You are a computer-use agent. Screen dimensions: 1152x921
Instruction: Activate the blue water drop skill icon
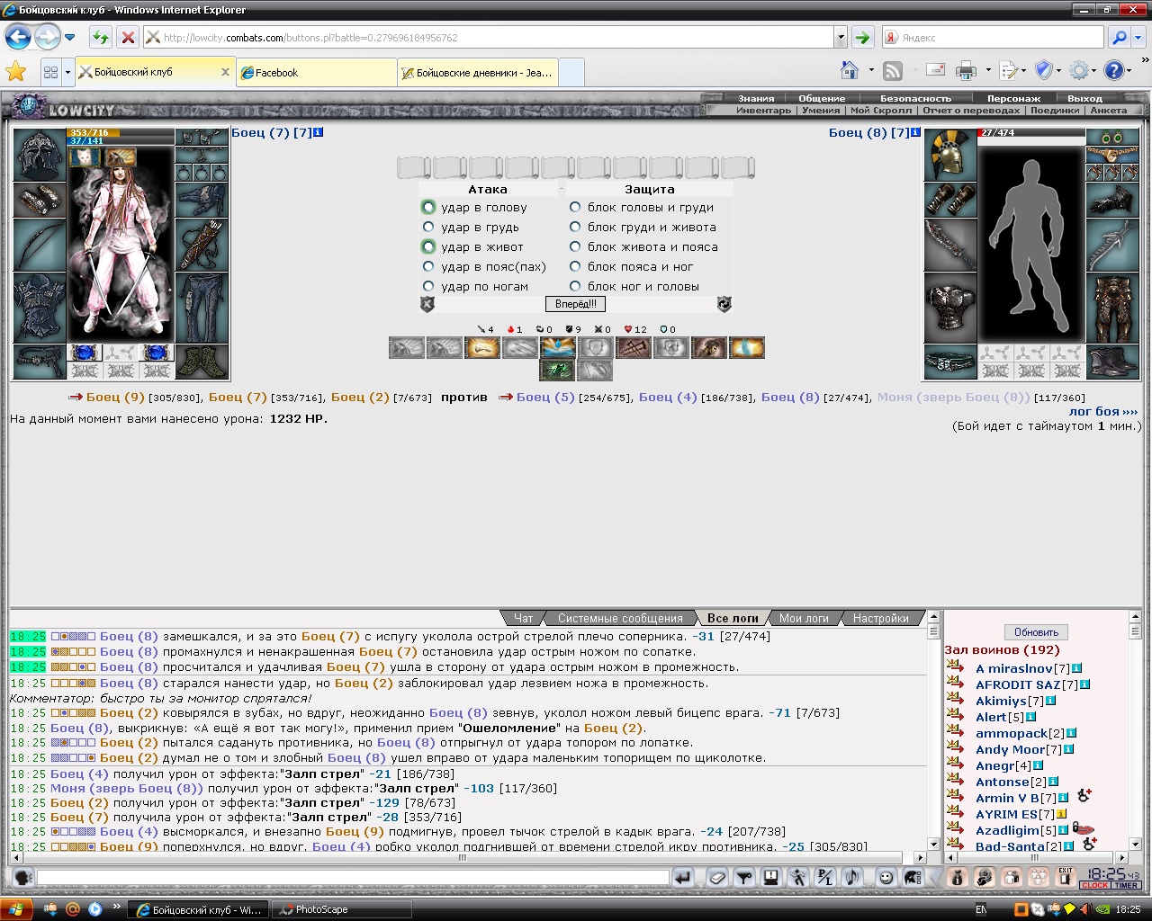[x=558, y=347]
